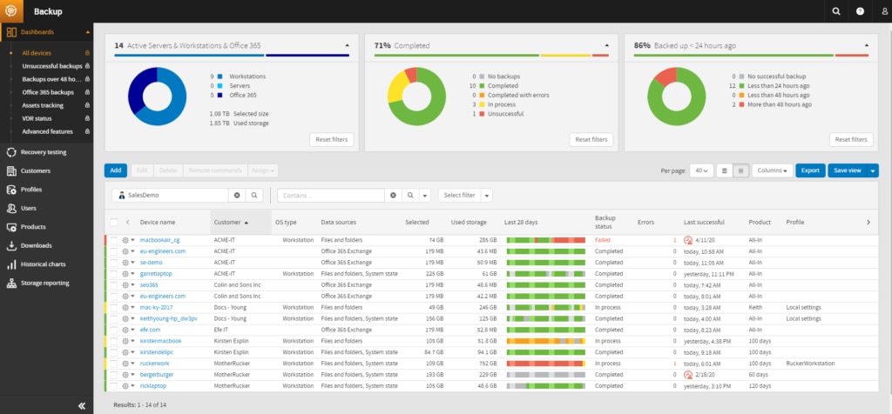Collapse sidebar with double chevron icon
This screenshot has height=414, width=892.
[82, 405]
